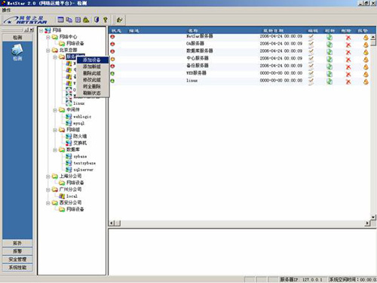Viewport: 377px width, 283px height.
Task: Click the refresh icon for 中心服务器 row
Action: coord(329,60)
